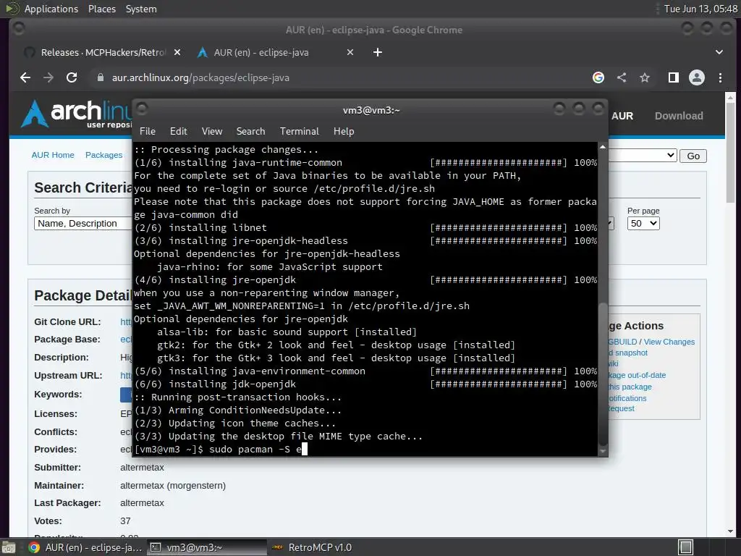Viewport: 741px width, 556px height.
Task: Switch to RetroMCP v1.0 taskbar entry
Action: (312, 547)
